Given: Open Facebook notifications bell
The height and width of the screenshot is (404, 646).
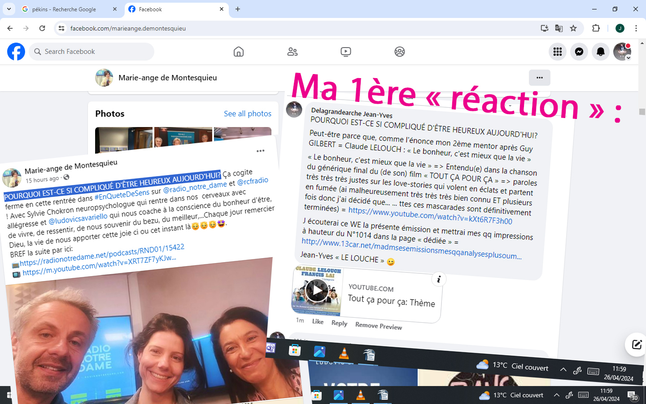Looking at the screenshot, I should click(601, 52).
